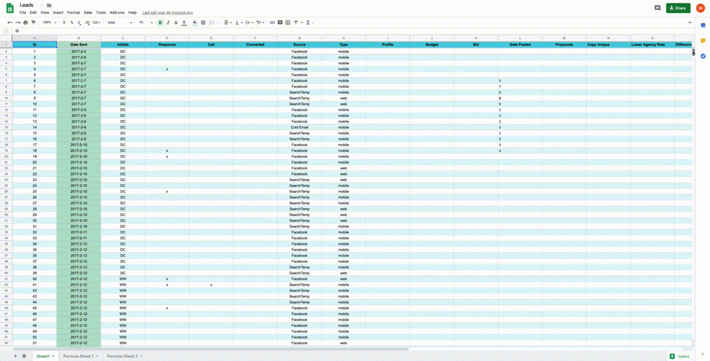Viewport: 710px width, 361px height.
Task: Click the Insert chart icon
Action: coord(287,23)
